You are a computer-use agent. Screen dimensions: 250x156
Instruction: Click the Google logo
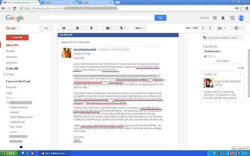click(15, 18)
